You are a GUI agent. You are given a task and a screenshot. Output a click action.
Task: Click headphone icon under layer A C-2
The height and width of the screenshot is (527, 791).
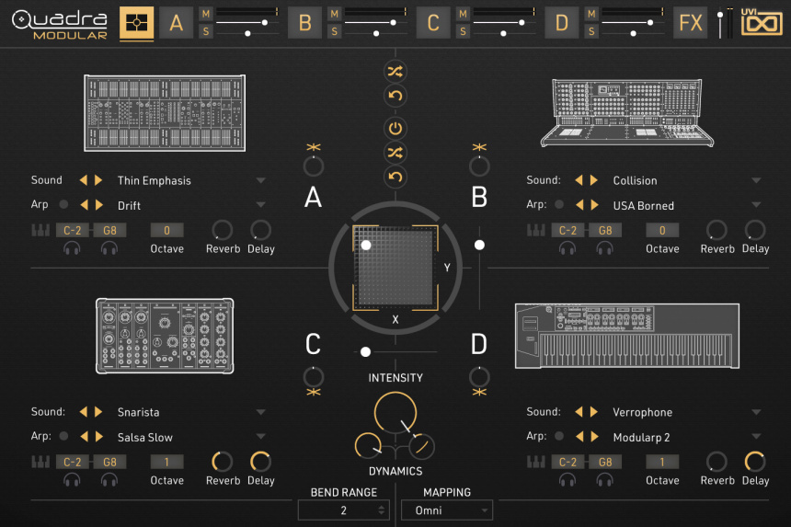tap(72, 248)
